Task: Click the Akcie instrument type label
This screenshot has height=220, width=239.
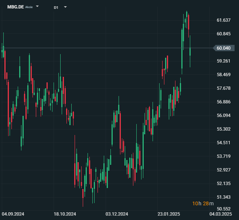Action: [x=29, y=7]
